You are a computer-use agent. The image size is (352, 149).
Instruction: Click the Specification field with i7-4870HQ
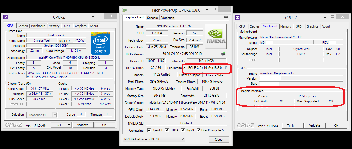(70, 58)
